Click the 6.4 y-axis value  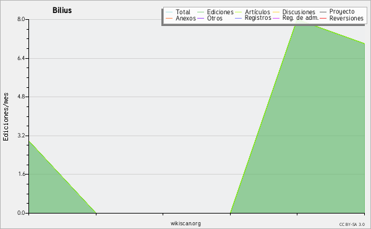21,58
